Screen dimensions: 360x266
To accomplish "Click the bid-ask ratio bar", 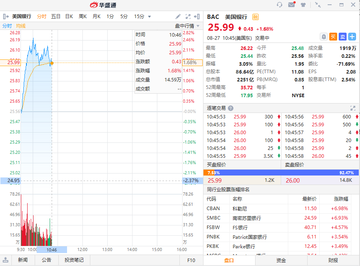I will [x=281, y=172].
